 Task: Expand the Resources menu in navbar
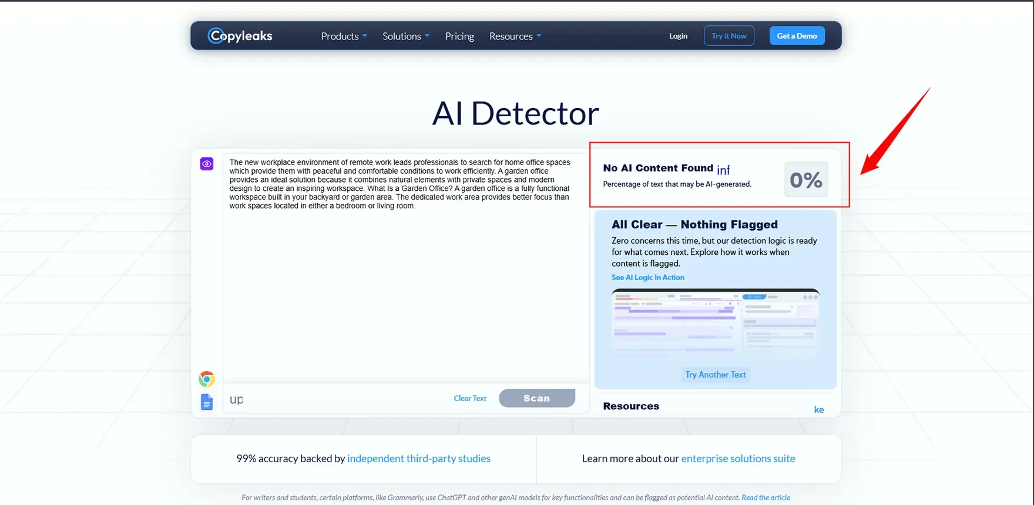point(515,36)
